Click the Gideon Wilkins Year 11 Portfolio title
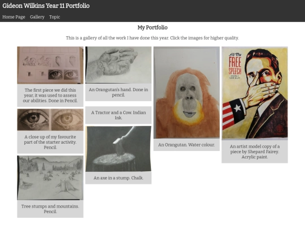The width and height of the screenshot is (305, 229). 46,6
